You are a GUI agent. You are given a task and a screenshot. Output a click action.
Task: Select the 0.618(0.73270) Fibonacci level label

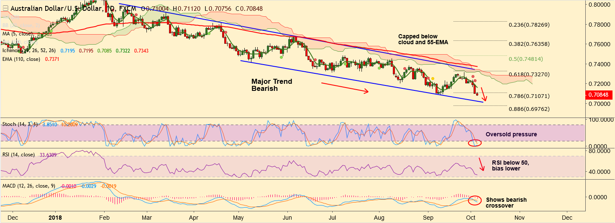(x=529, y=74)
